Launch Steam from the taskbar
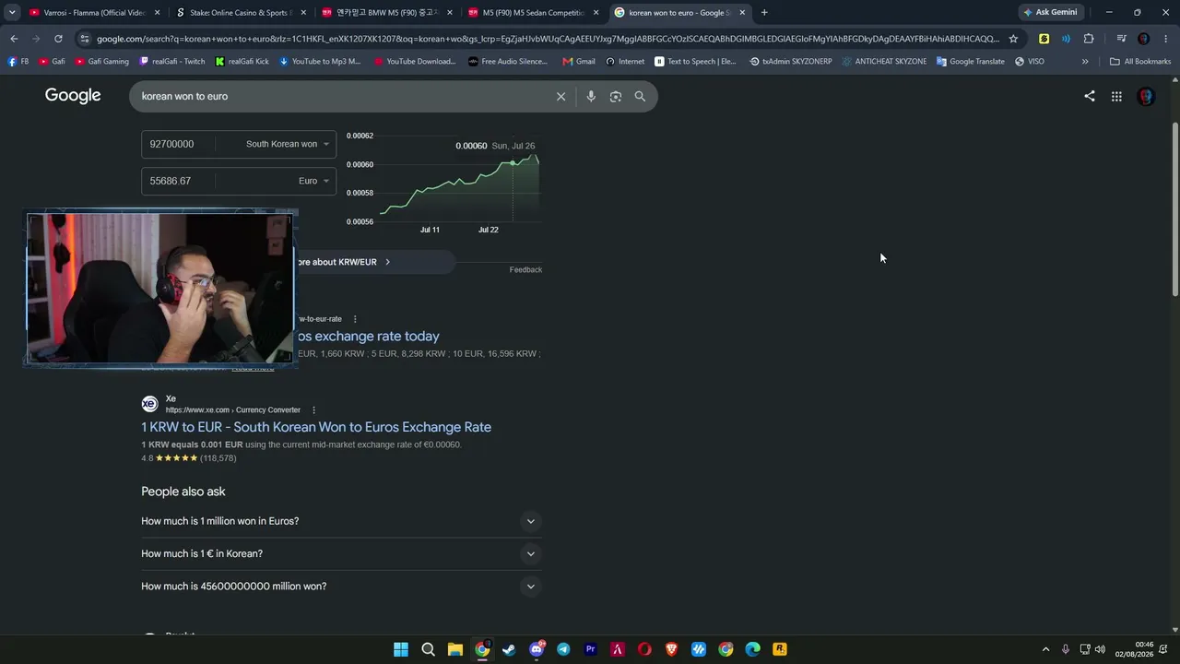This screenshot has height=664, width=1180. tap(509, 649)
